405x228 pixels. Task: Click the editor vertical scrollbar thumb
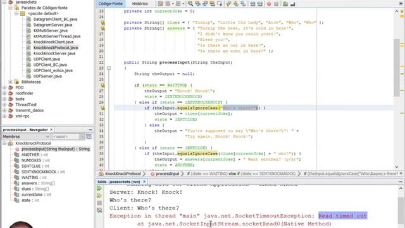coord(397,68)
